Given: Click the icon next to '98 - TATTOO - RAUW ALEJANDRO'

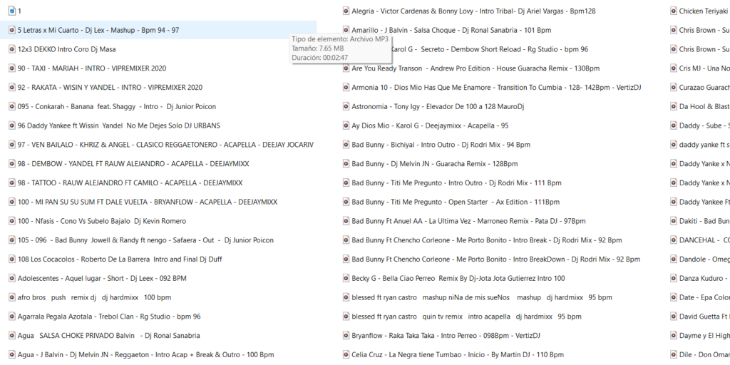Looking at the screenshot, I should pyautogui.click(x=11, y=182).
